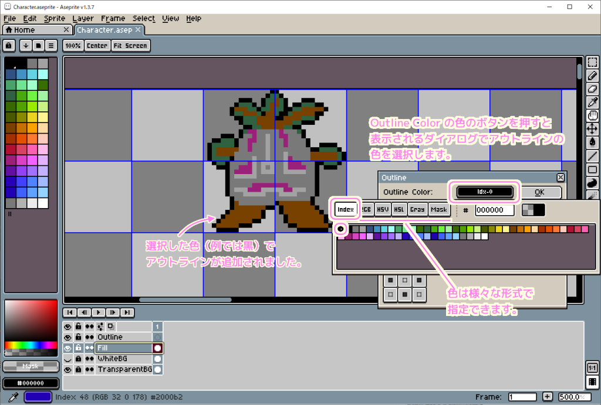Image resolution: width=601 pixels, height=405 pixels.
Task: Confirm the Outline dialog with OK
Action: point(541,192)
